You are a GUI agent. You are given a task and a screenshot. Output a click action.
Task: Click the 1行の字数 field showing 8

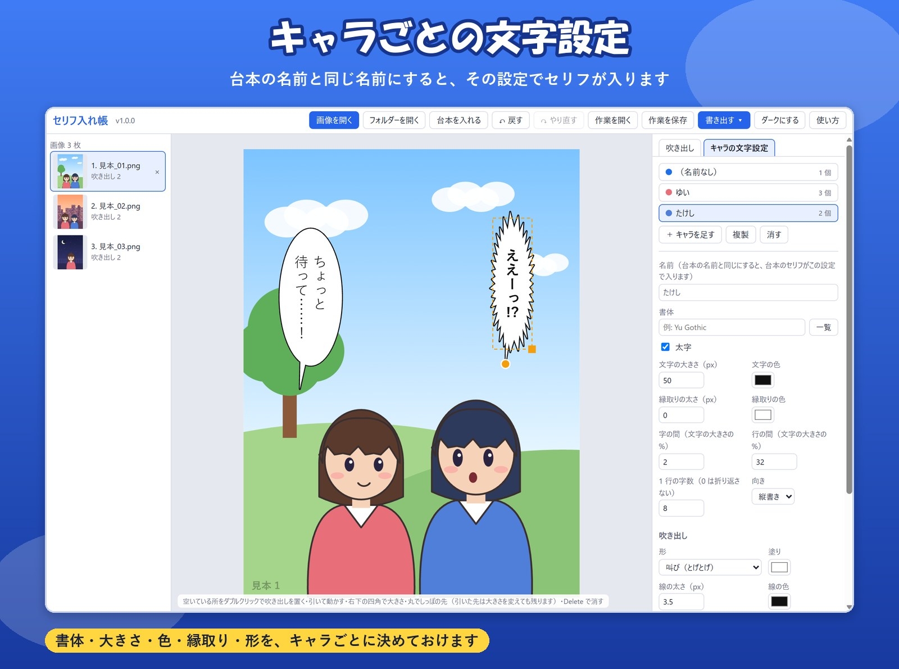coord(681,508)
